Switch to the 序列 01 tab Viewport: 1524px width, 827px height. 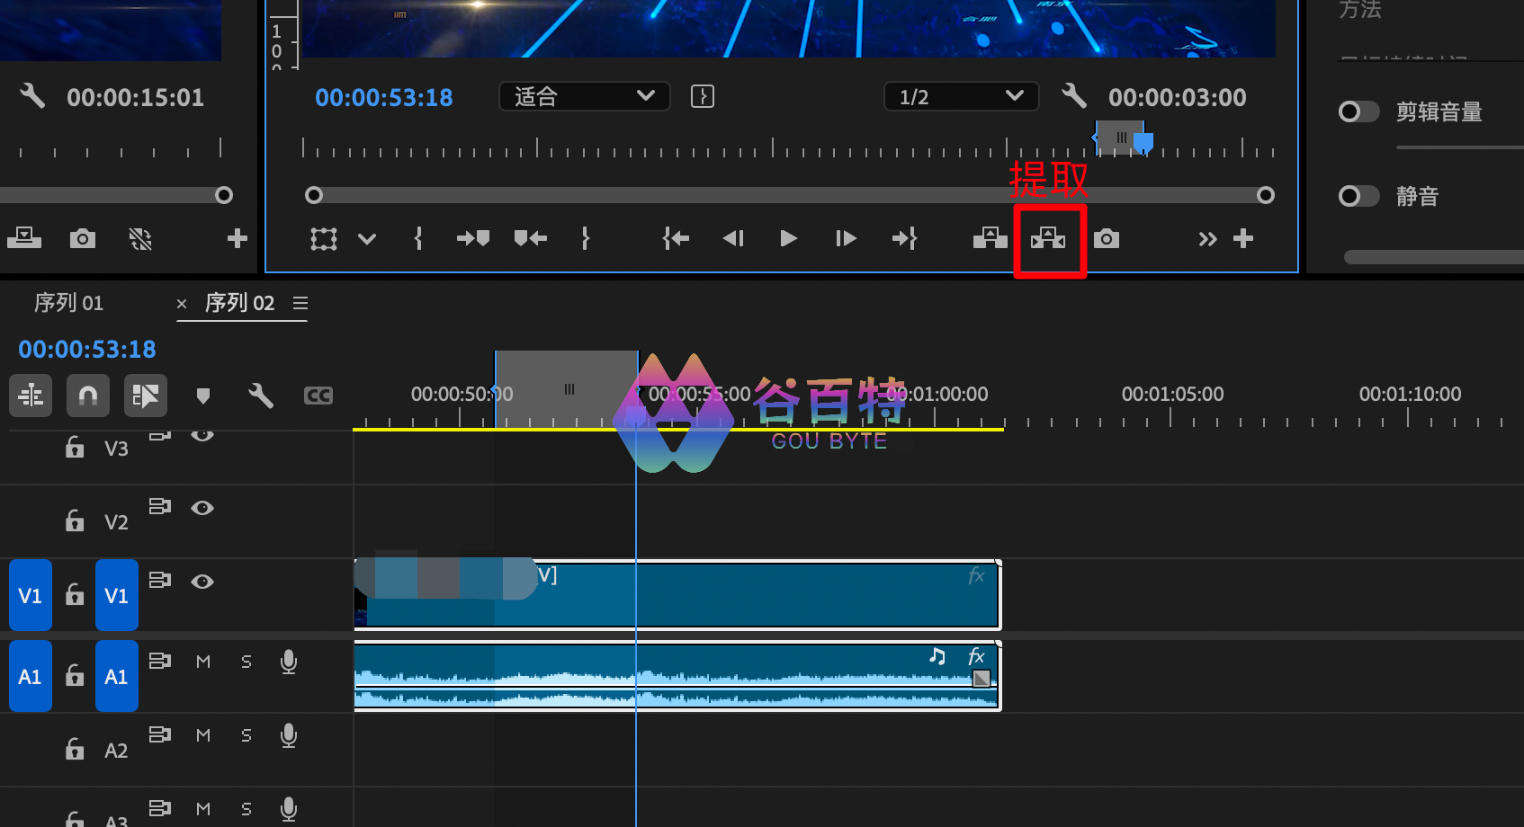[x=69, y=303]
